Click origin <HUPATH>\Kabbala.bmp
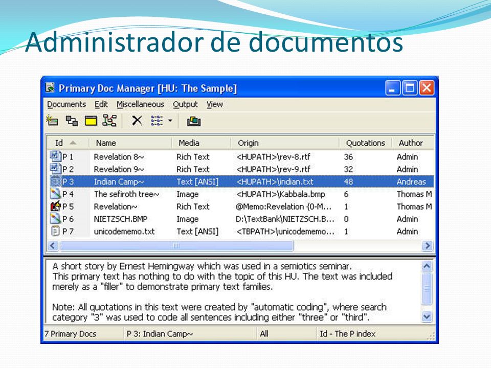491x368 pixels. tap(281, 194)
